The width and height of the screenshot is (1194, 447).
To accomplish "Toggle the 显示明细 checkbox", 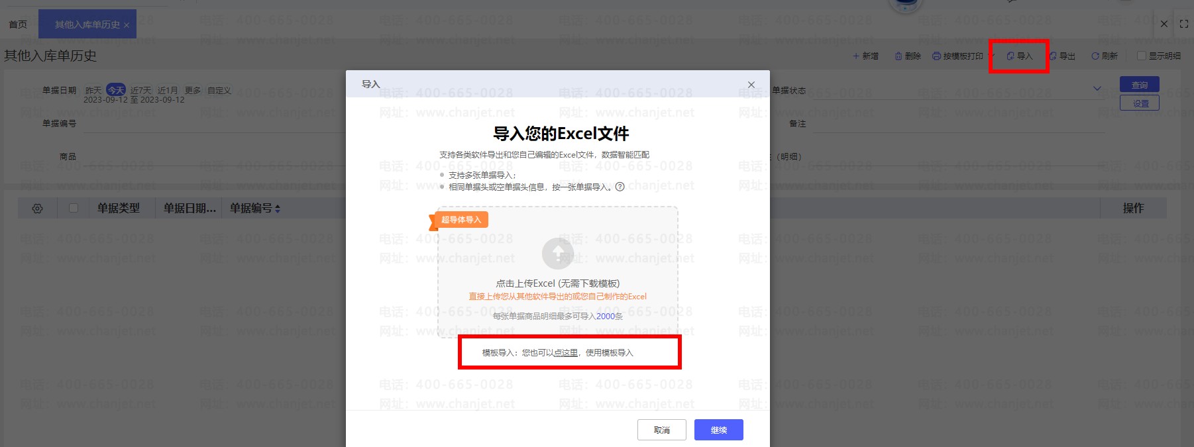I will pos(1141,56).
